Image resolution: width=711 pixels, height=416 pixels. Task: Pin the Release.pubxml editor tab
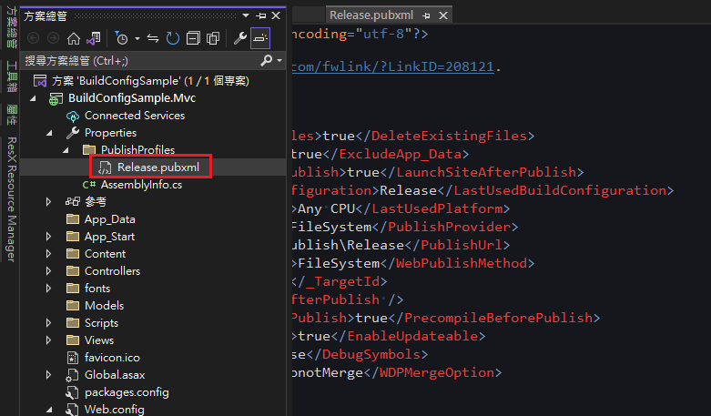tap(426, 15)
